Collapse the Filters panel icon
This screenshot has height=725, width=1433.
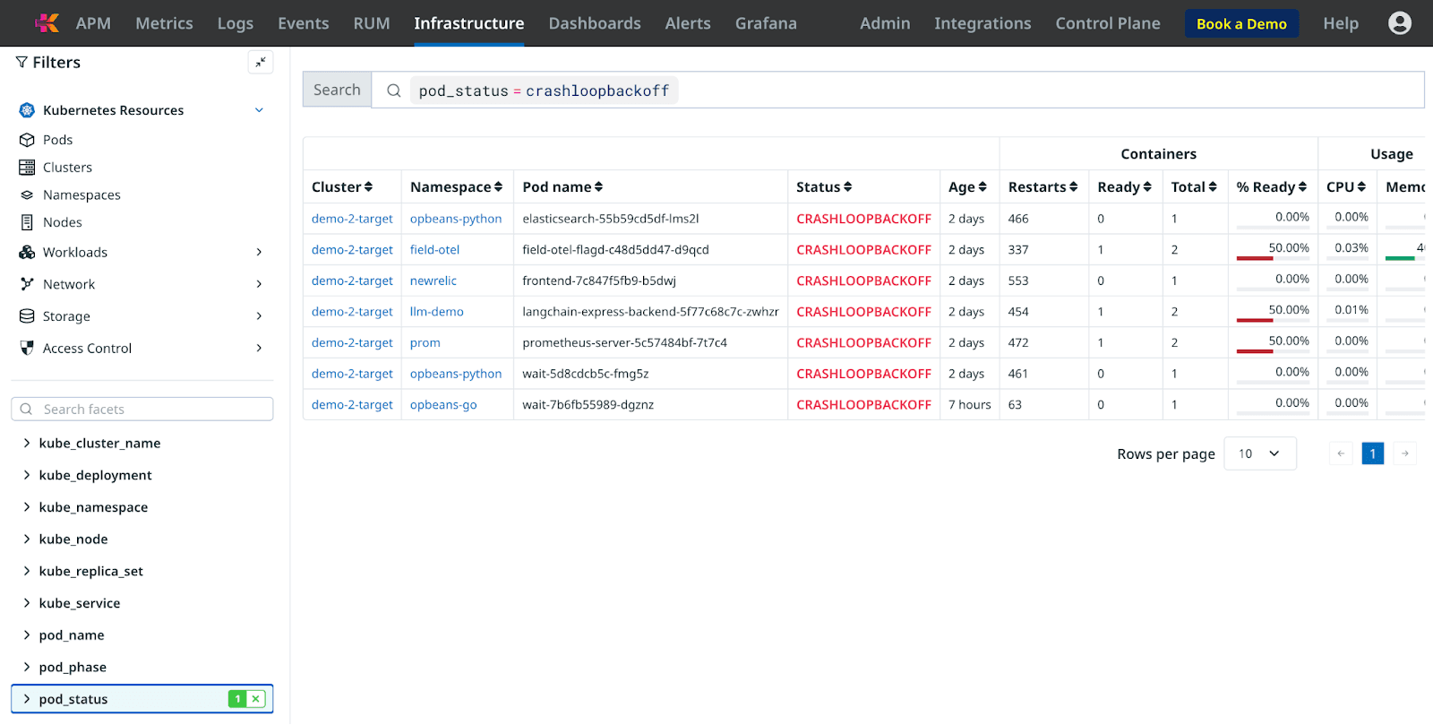click(x=261, y=62)
